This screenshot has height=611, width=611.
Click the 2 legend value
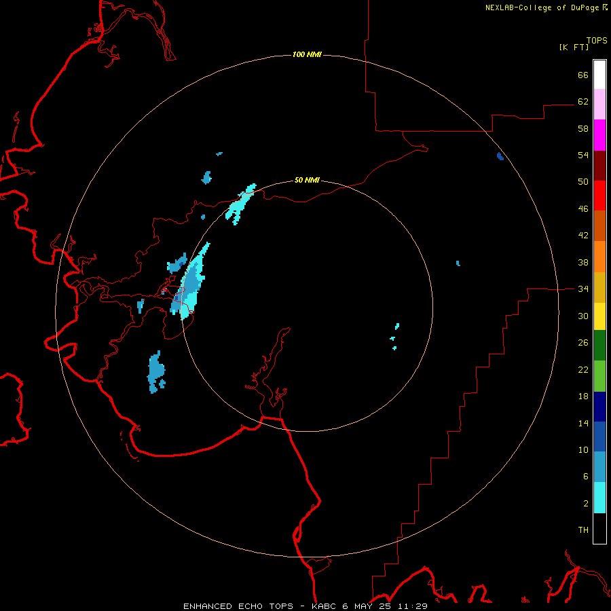(x=586, y=504)
